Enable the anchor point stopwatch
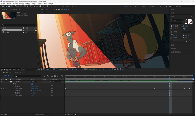 (16, 86)
